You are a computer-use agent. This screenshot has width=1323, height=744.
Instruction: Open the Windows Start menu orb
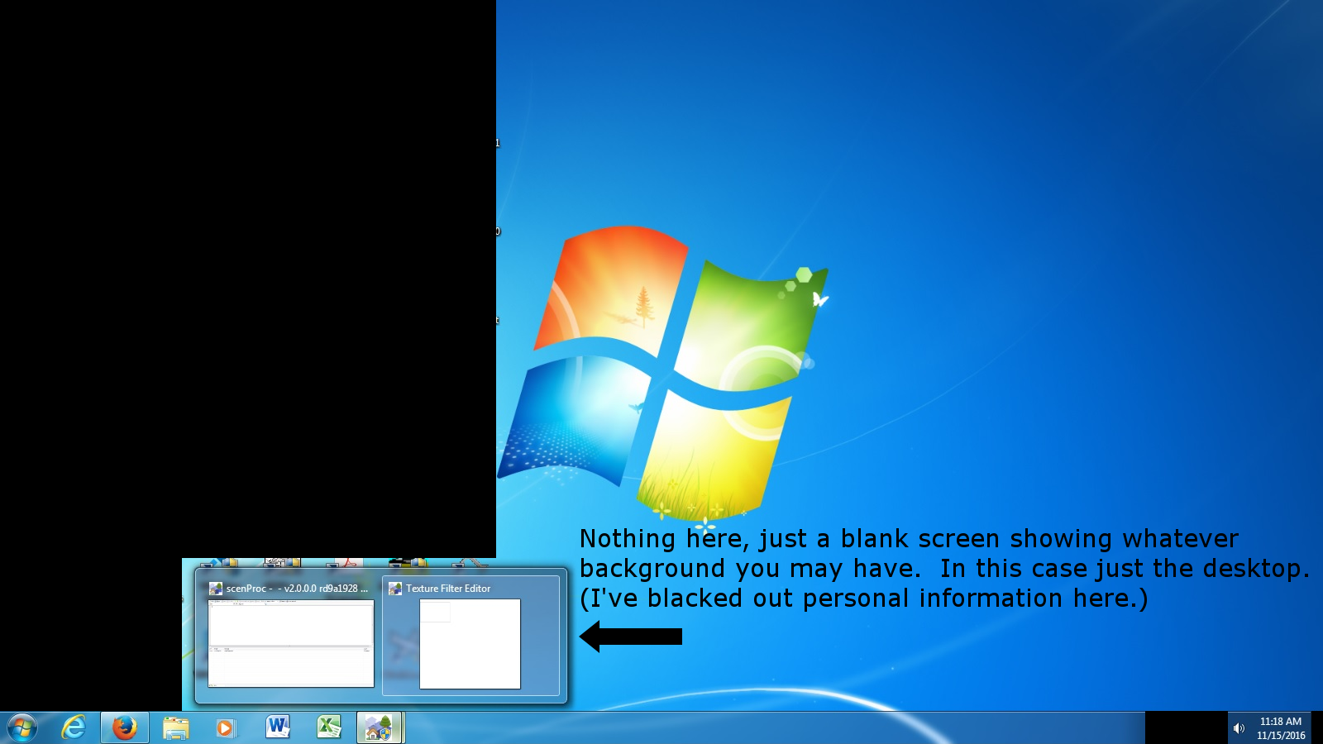pyautogui.click(x=21, y=727)
